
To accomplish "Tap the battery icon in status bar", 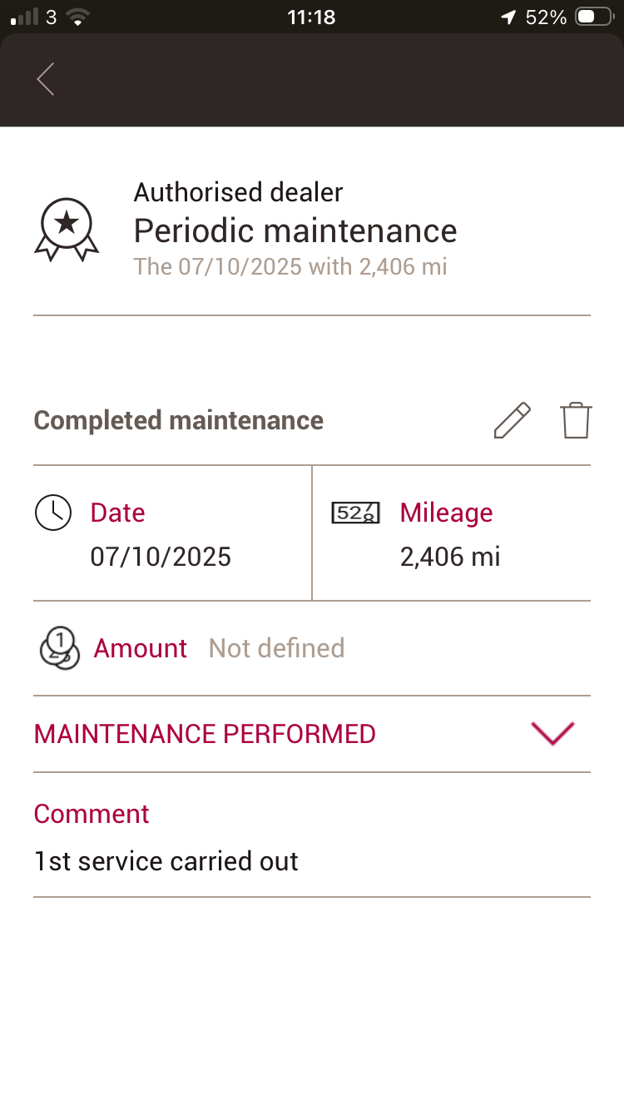I will [595, 17].
